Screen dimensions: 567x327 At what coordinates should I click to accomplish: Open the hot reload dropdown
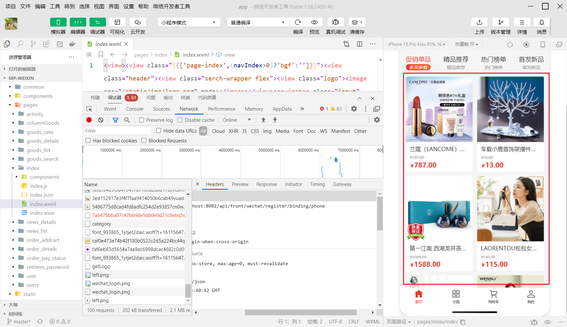(466, 44)
